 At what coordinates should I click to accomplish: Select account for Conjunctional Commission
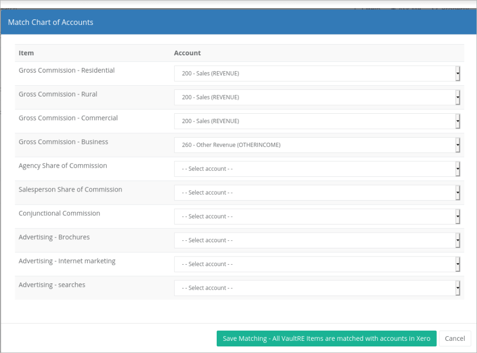317,216
